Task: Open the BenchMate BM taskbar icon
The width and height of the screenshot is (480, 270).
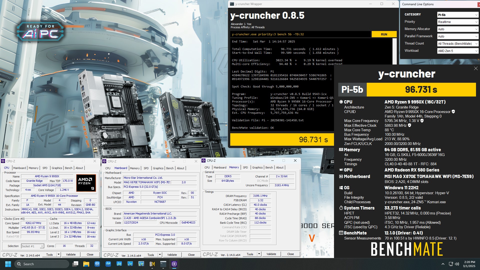Action: (x=152, y=264)
